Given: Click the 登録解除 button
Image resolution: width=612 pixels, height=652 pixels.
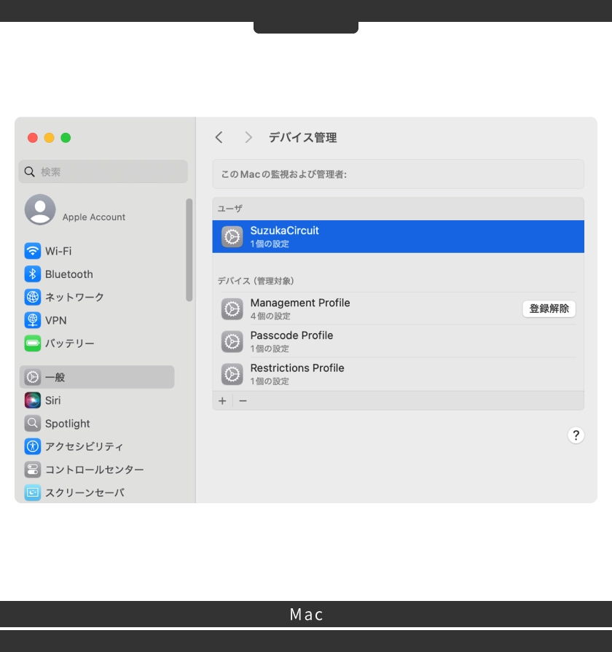Looking at the screenshot, I should [549, 308].
